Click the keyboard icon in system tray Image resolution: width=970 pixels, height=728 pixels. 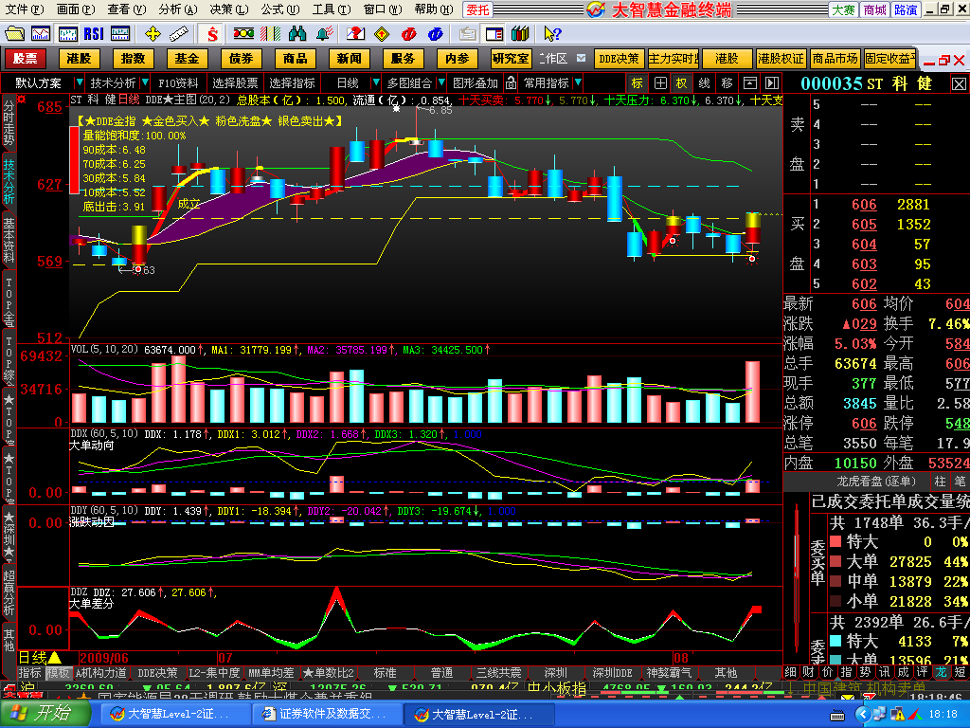point(837,715)
